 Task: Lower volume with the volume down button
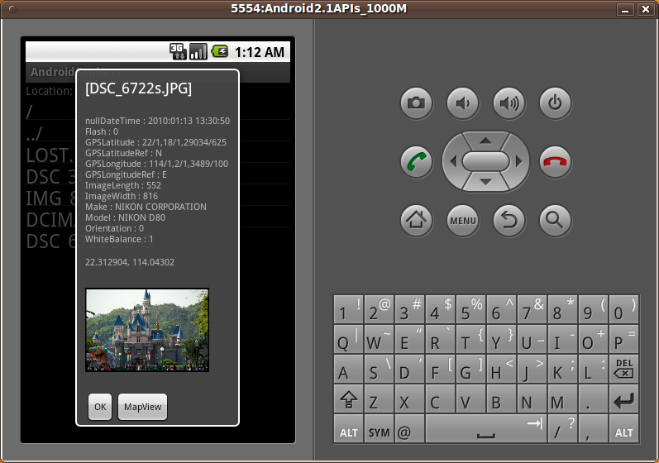point(462,103)
